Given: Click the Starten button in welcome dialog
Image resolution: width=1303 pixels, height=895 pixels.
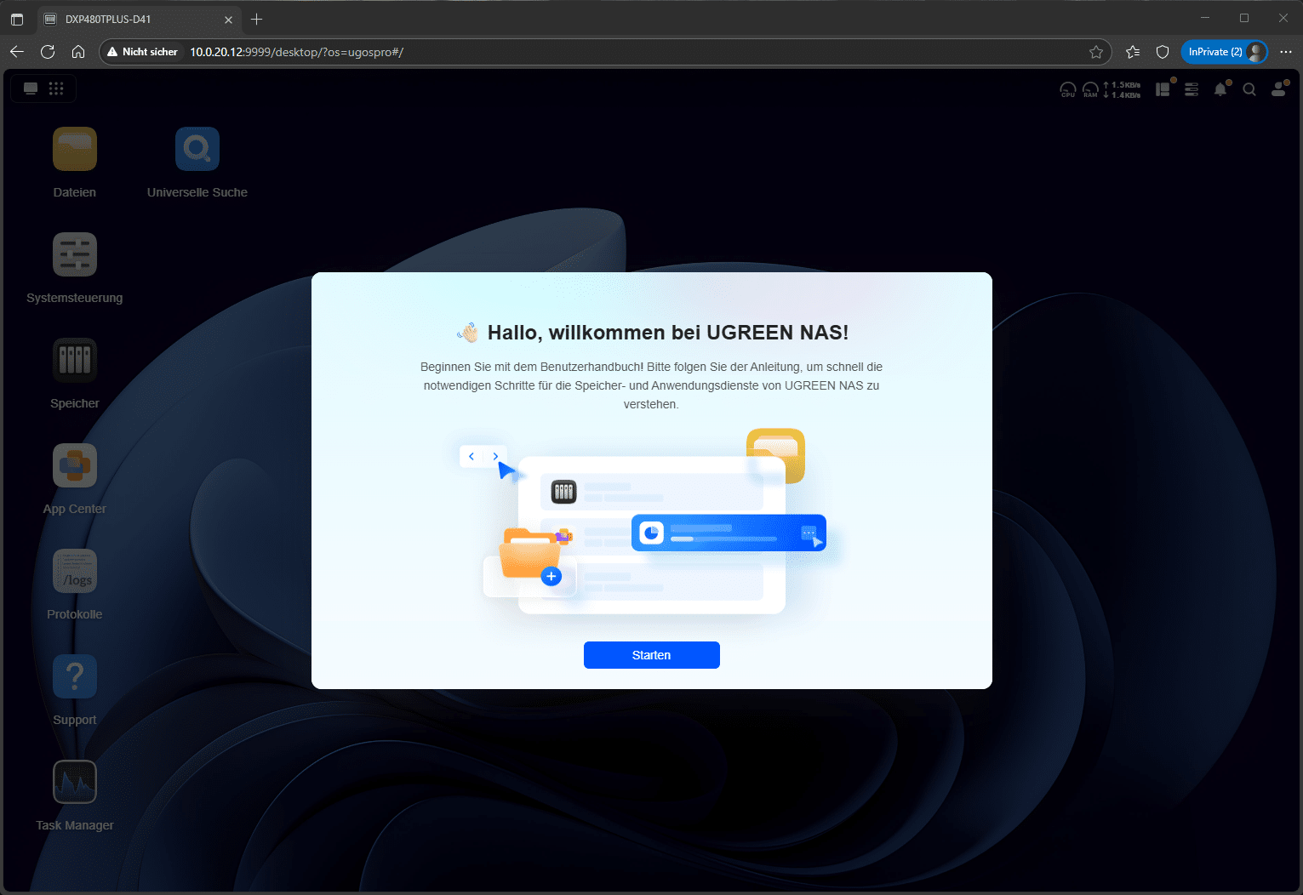Looking at the screenshot, I should [651, 655].
